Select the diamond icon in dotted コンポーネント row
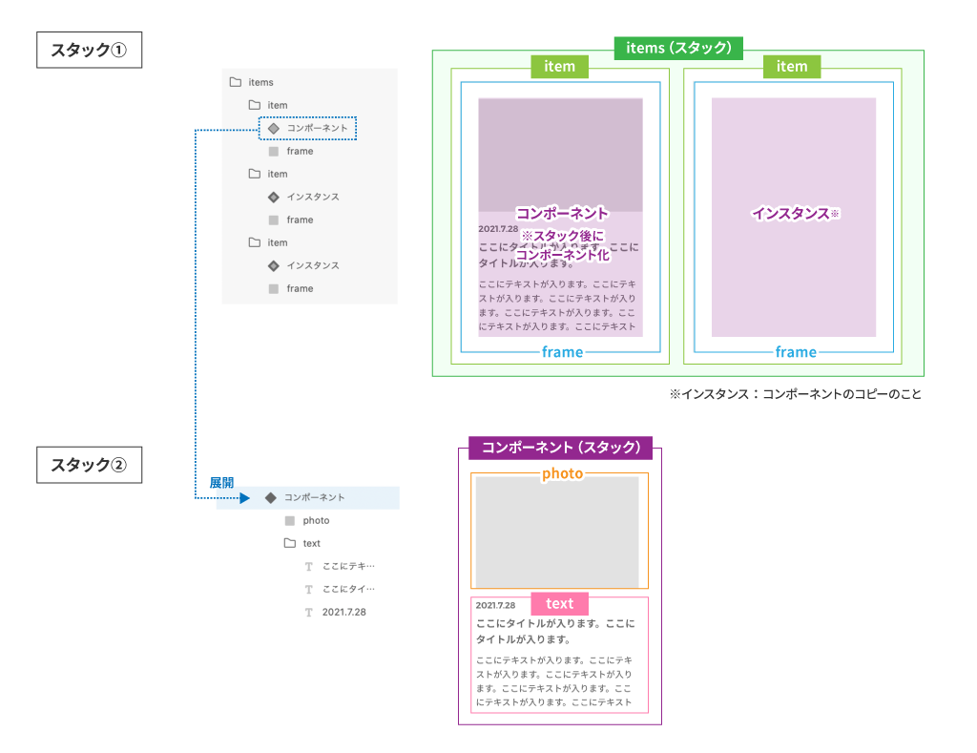This screenshot has height=753, width=977. point(274,129)
